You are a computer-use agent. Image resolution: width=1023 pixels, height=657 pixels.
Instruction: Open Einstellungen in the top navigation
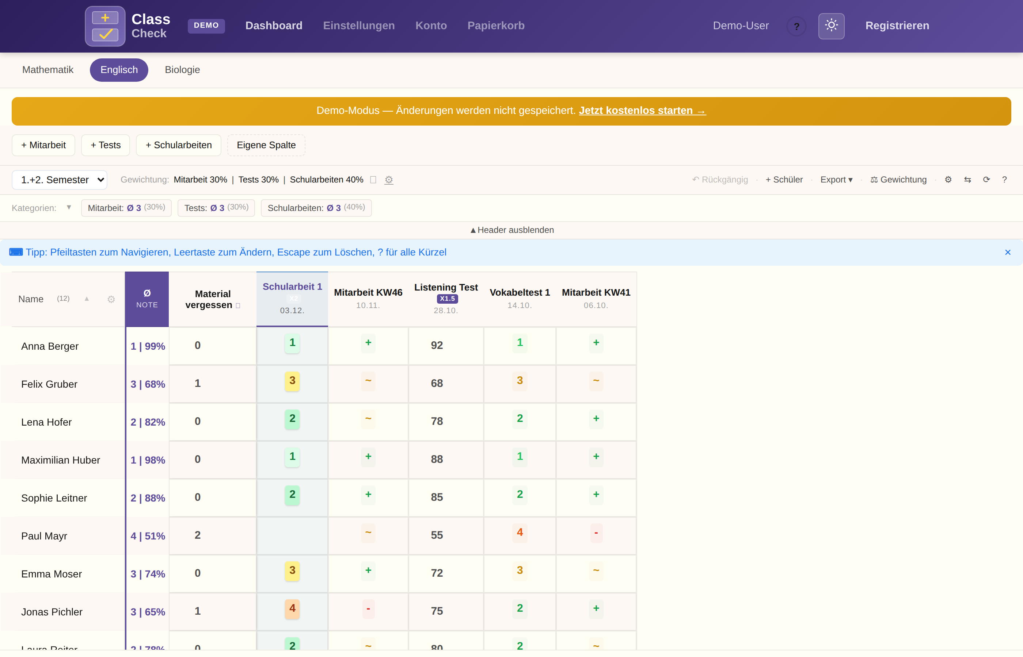[359, 26]
